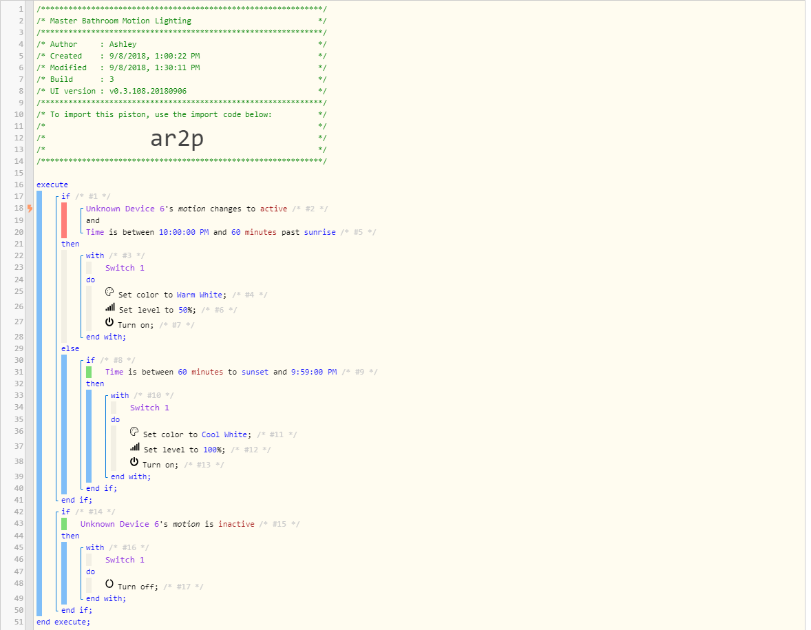This screenshot has width=811, height=630.
Task: Click the level bars icon before Set level to 100%
Action: [134, 447]
